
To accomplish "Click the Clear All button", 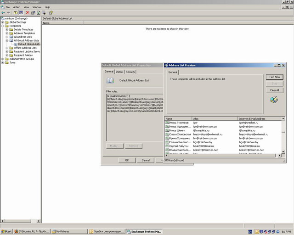I will [x=275, y=90].
